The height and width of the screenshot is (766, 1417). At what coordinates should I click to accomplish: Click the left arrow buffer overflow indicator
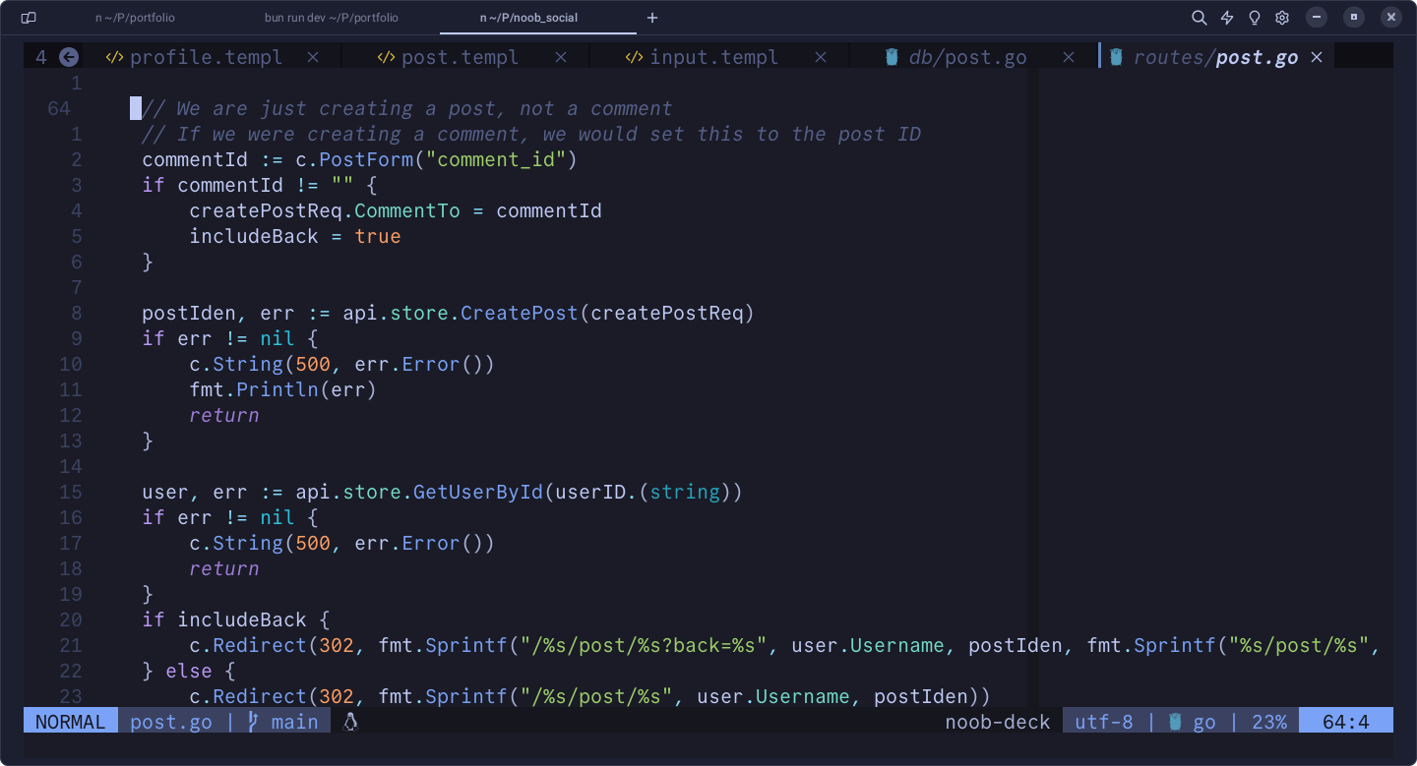point(68,57)
